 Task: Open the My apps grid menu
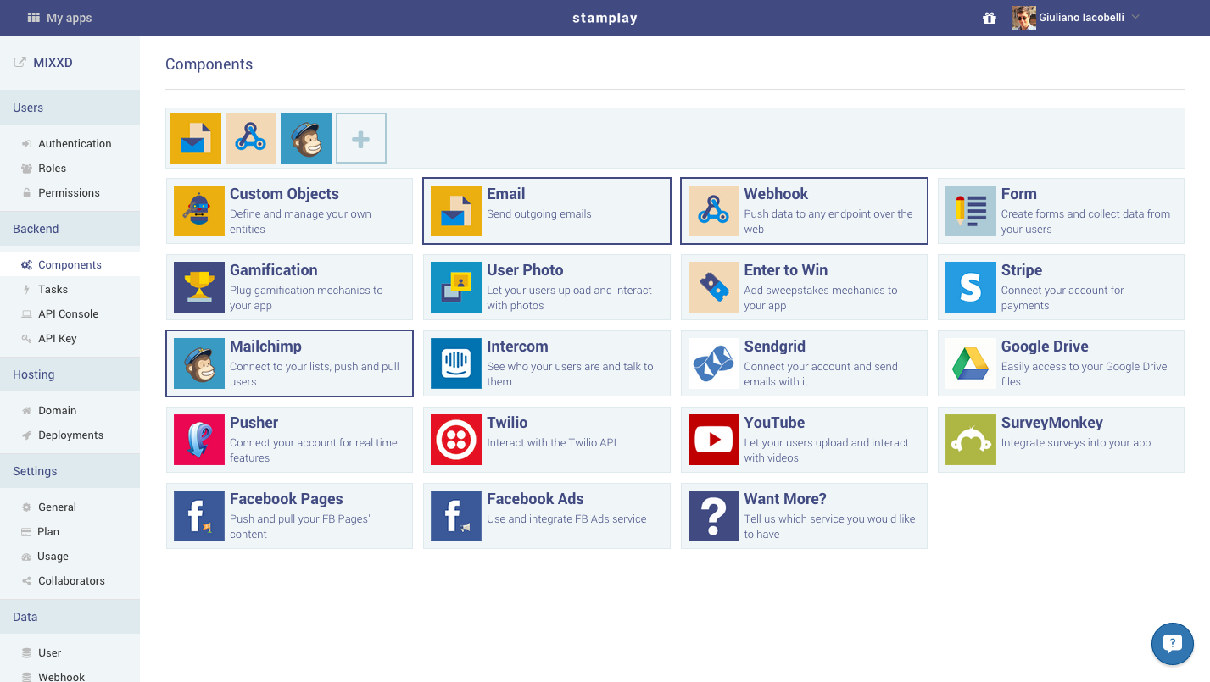click(59, 18)
